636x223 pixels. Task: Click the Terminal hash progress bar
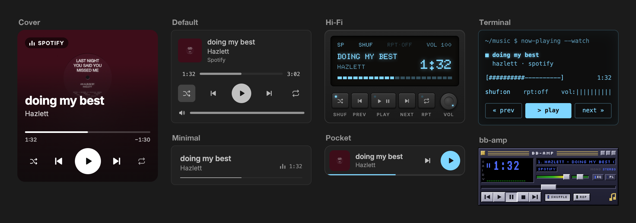(x=524, y=78)
